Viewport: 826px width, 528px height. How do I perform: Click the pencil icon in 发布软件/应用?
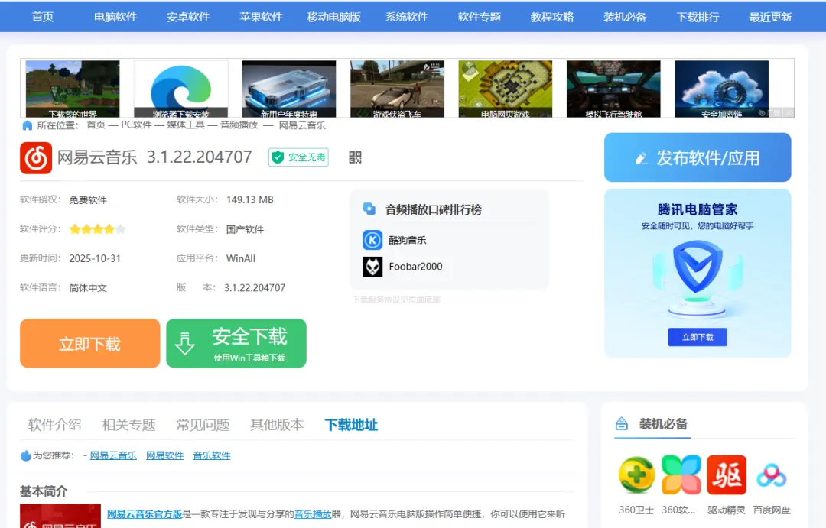pyautogui.click(x=641, y=158)
